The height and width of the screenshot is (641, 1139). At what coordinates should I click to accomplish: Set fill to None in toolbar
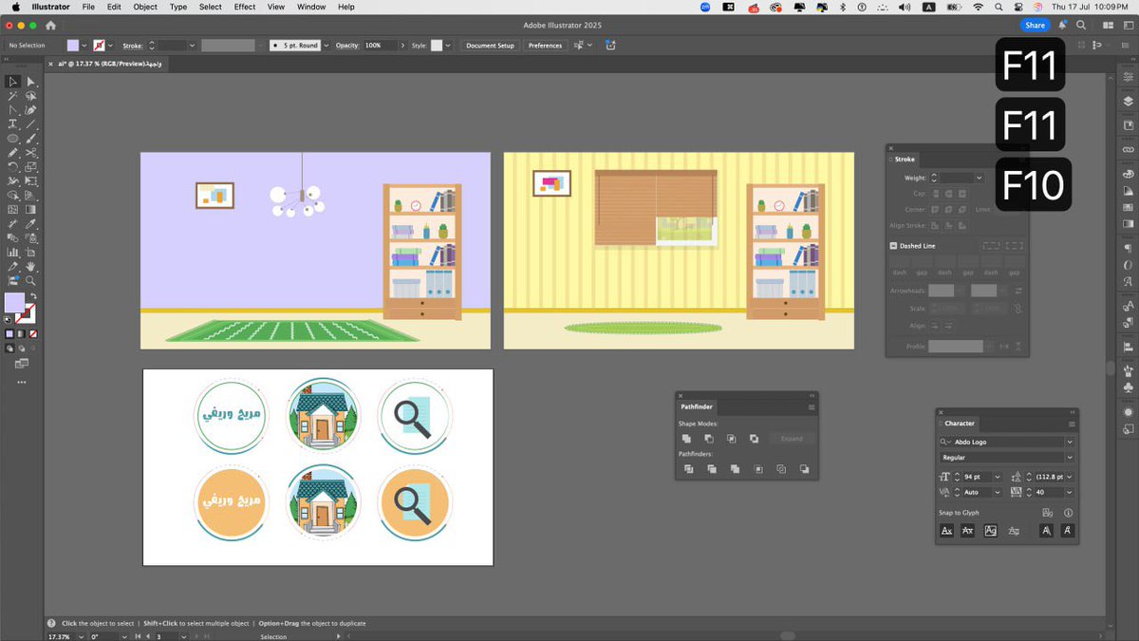[x=33, y=334]
